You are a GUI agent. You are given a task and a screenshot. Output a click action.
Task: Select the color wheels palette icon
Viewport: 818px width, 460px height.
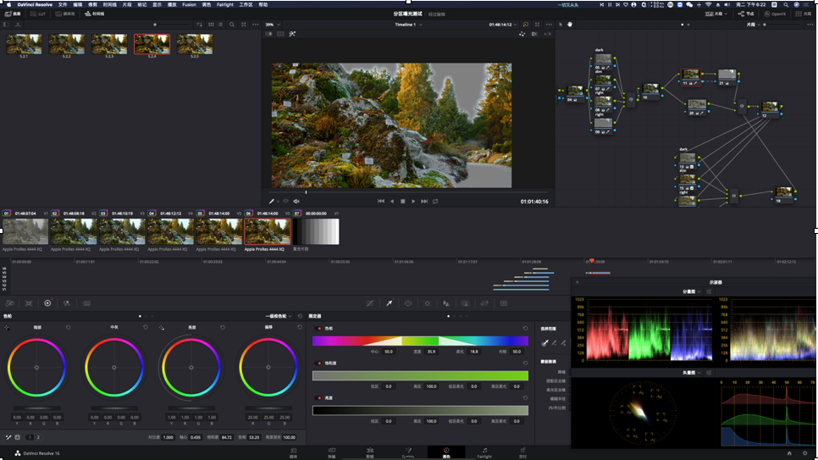click(47, 302)
